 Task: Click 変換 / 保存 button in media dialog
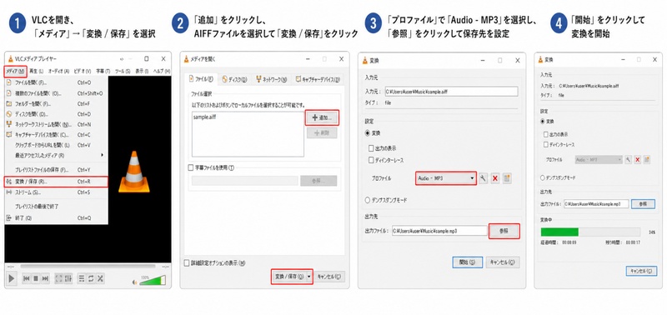[288, 277]
